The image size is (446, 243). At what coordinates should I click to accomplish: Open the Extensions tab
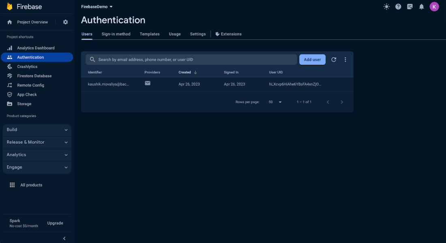click(228, 34)
